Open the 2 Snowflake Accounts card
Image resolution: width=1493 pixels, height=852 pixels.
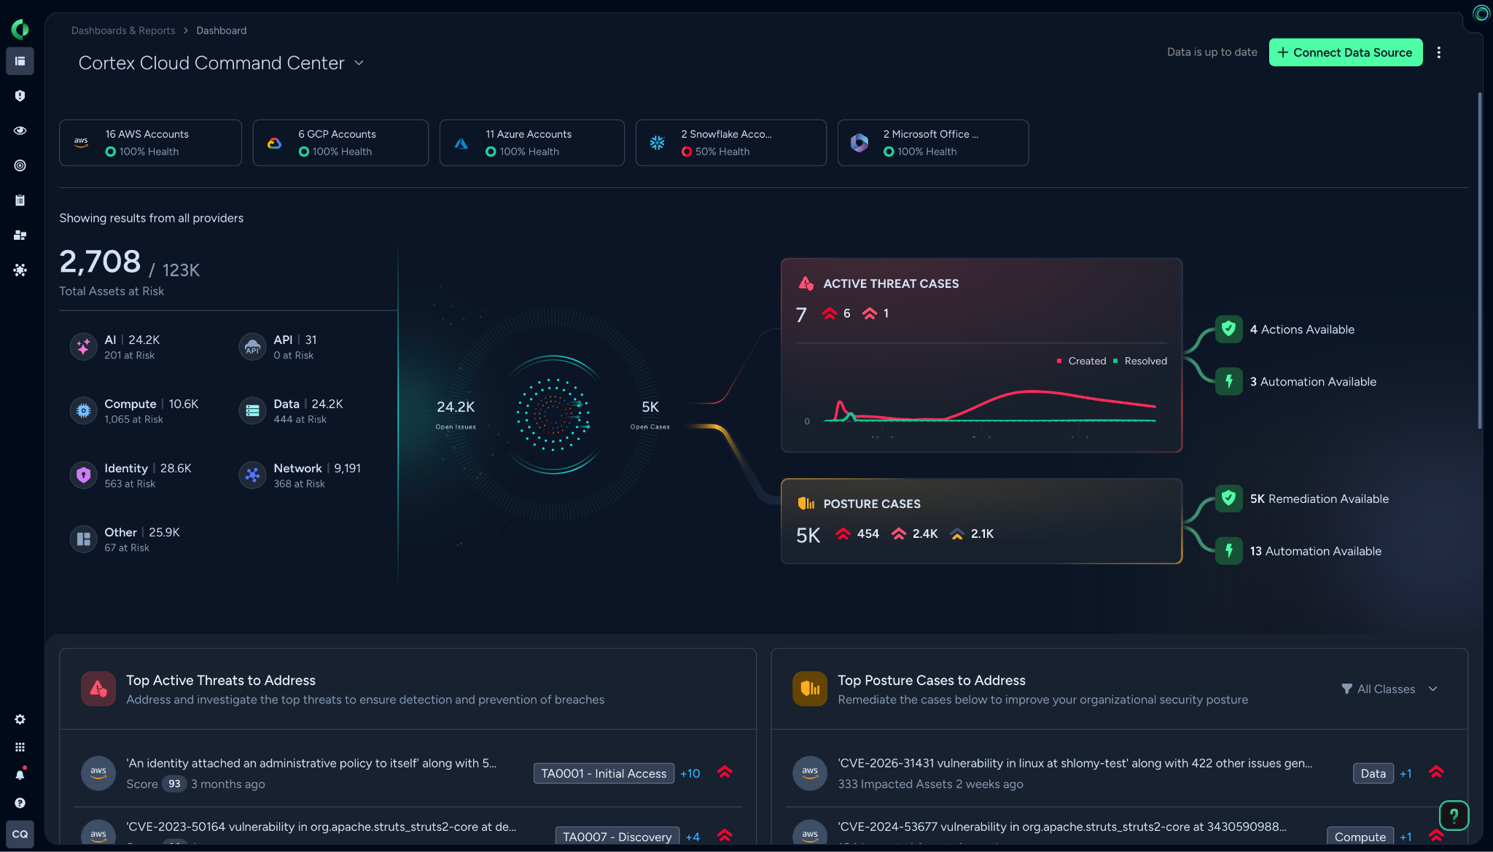[730, 143]
